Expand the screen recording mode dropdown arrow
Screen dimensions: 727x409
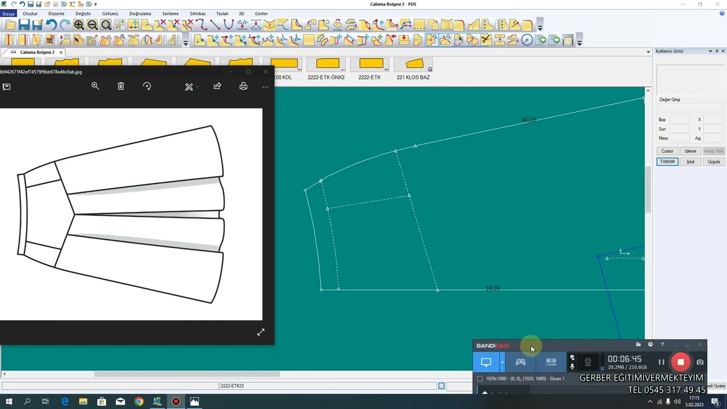pos(502,362)
